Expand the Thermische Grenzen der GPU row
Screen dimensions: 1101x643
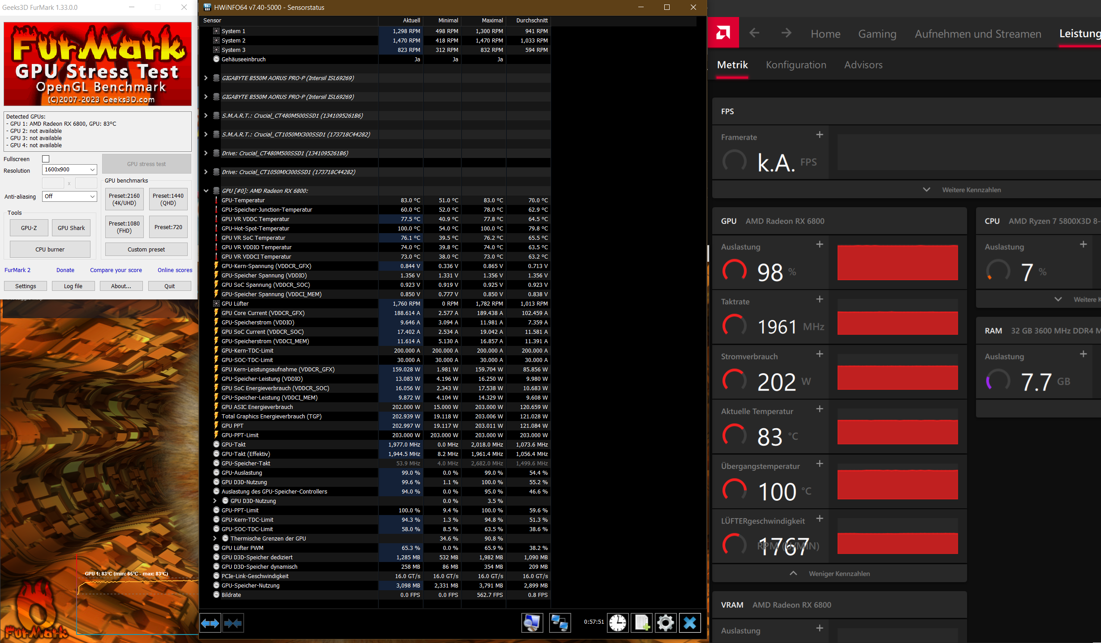click(215, 538)
